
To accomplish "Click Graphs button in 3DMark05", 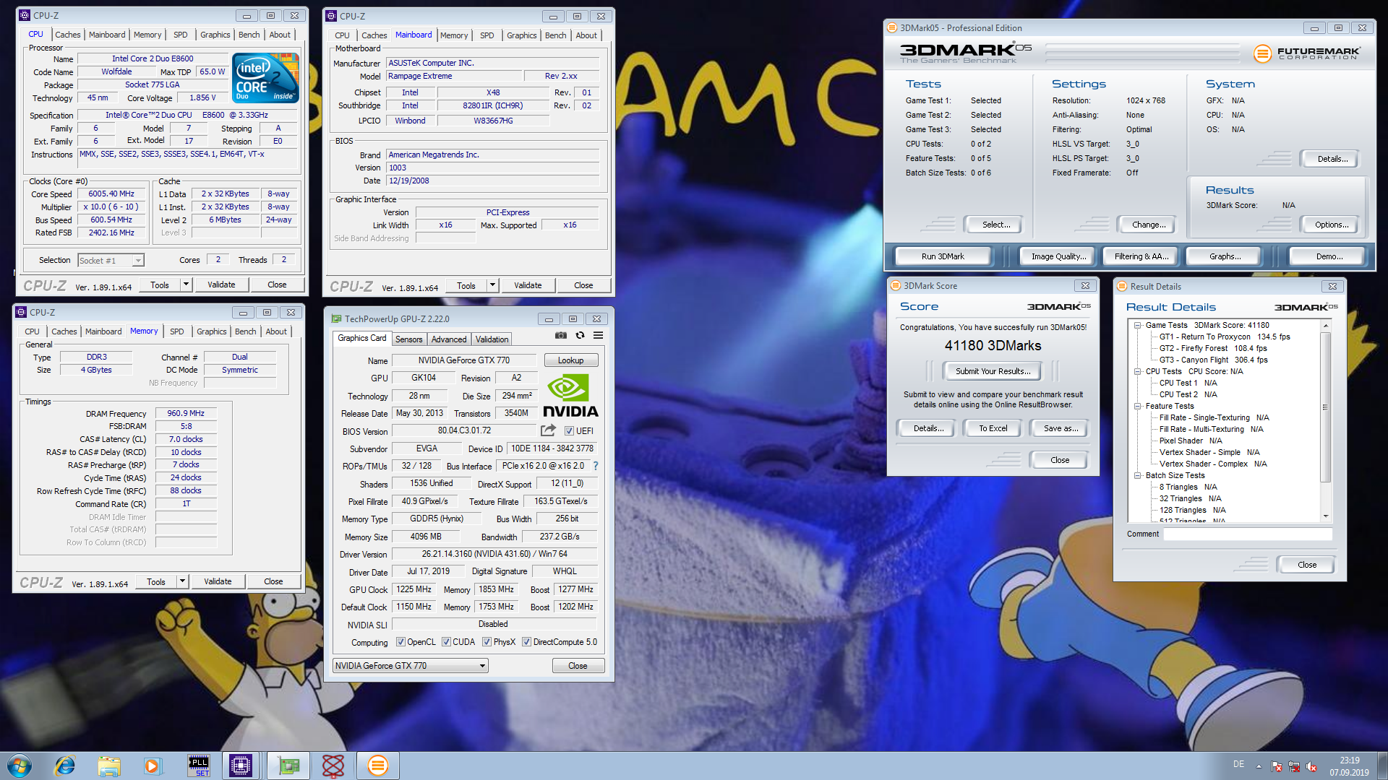I will (1225, 256).
